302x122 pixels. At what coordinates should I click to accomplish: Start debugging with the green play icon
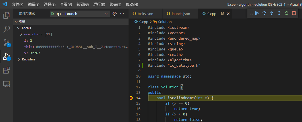point(53,14)
